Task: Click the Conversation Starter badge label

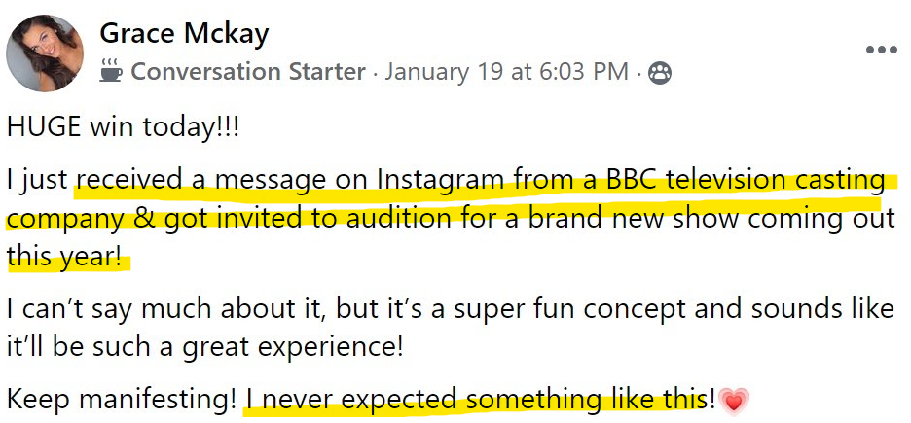Action: click(x=248, y=71)
